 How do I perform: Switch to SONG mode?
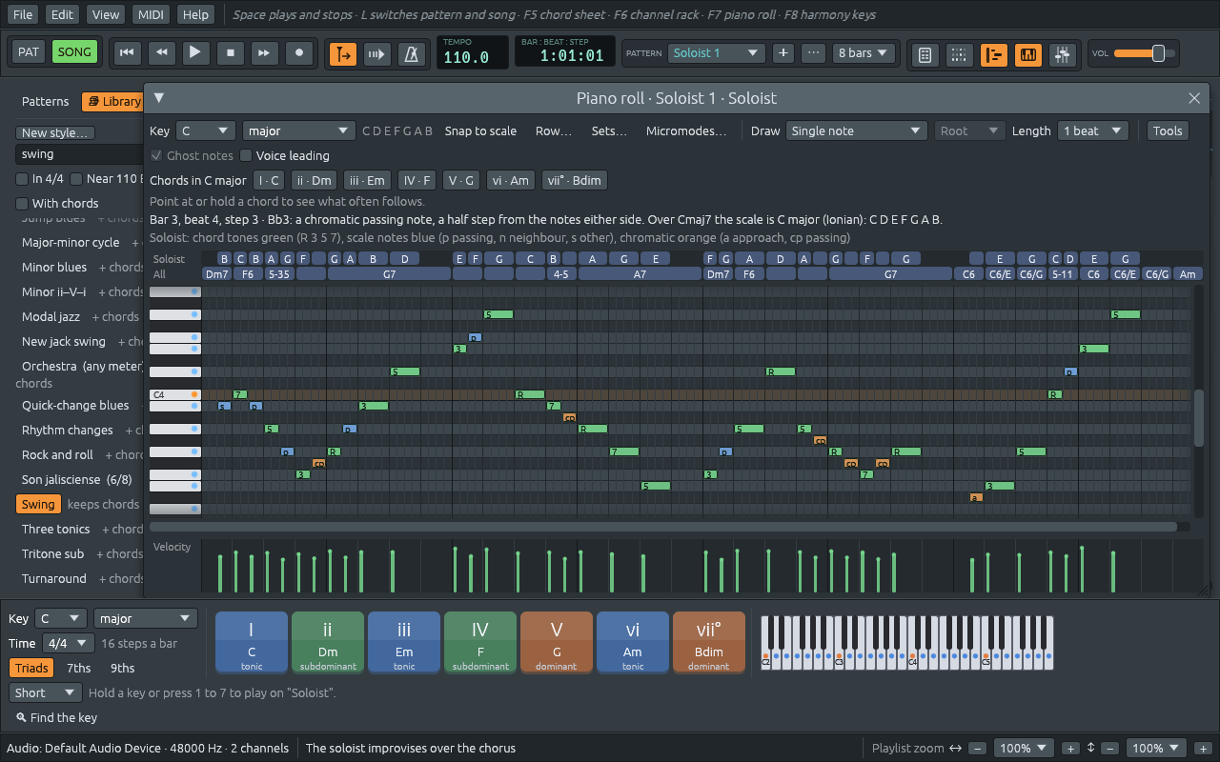(x=74, y=51)
